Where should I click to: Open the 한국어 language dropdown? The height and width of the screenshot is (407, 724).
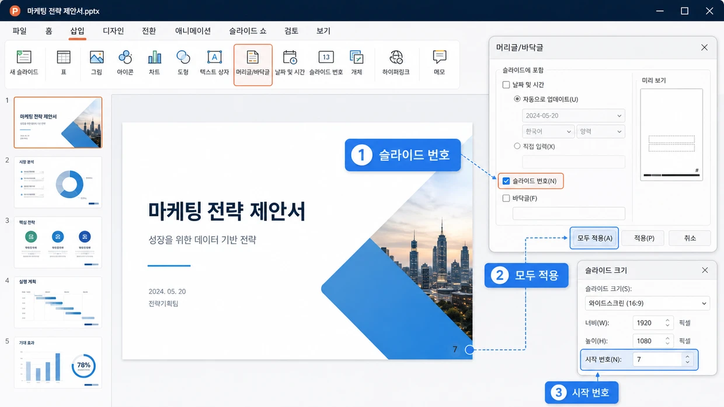[x=548, y=132]
